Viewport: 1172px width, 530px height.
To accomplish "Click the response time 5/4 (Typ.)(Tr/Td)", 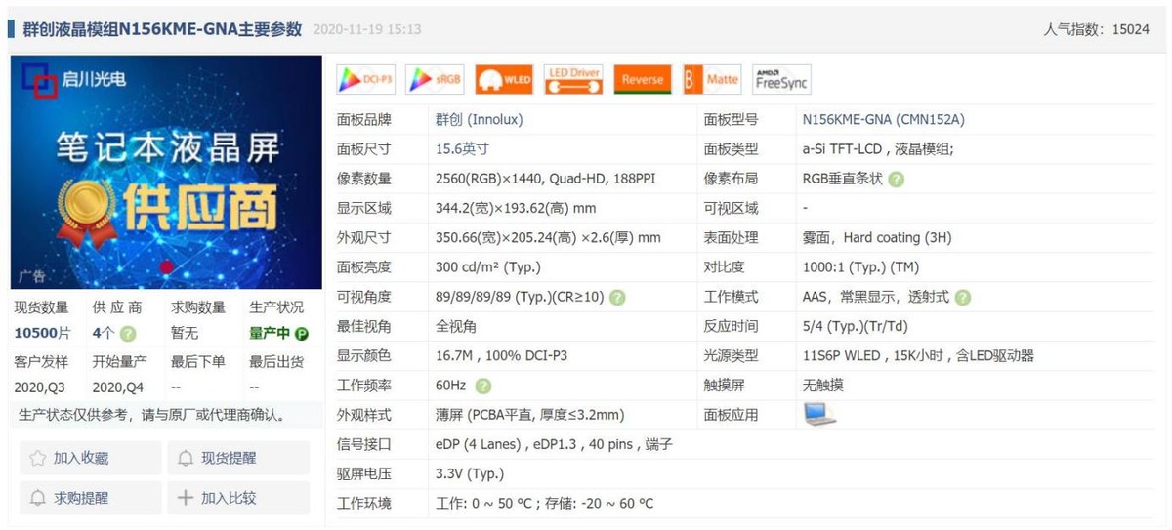I will (x=855, y=327).
